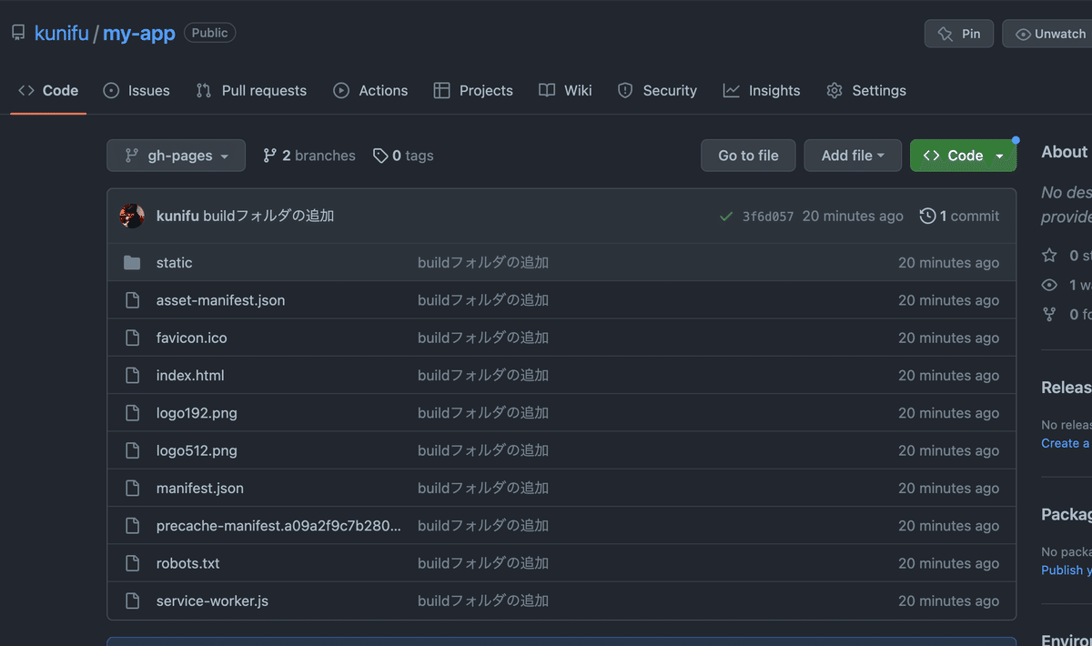The height and width of the screenshot is (646, 1092).
Task: Click the Projects board icon
Action: (x=443, y=90)
